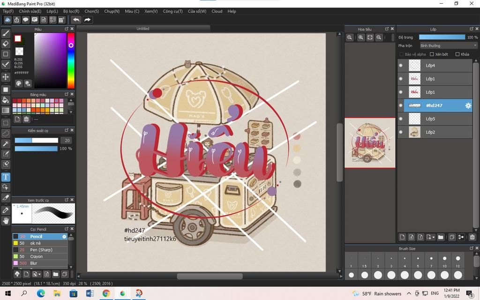Open the Pha trộn blend mode dropdown
The height and width of the screenshot is (300, 480).
pos(449,45)
